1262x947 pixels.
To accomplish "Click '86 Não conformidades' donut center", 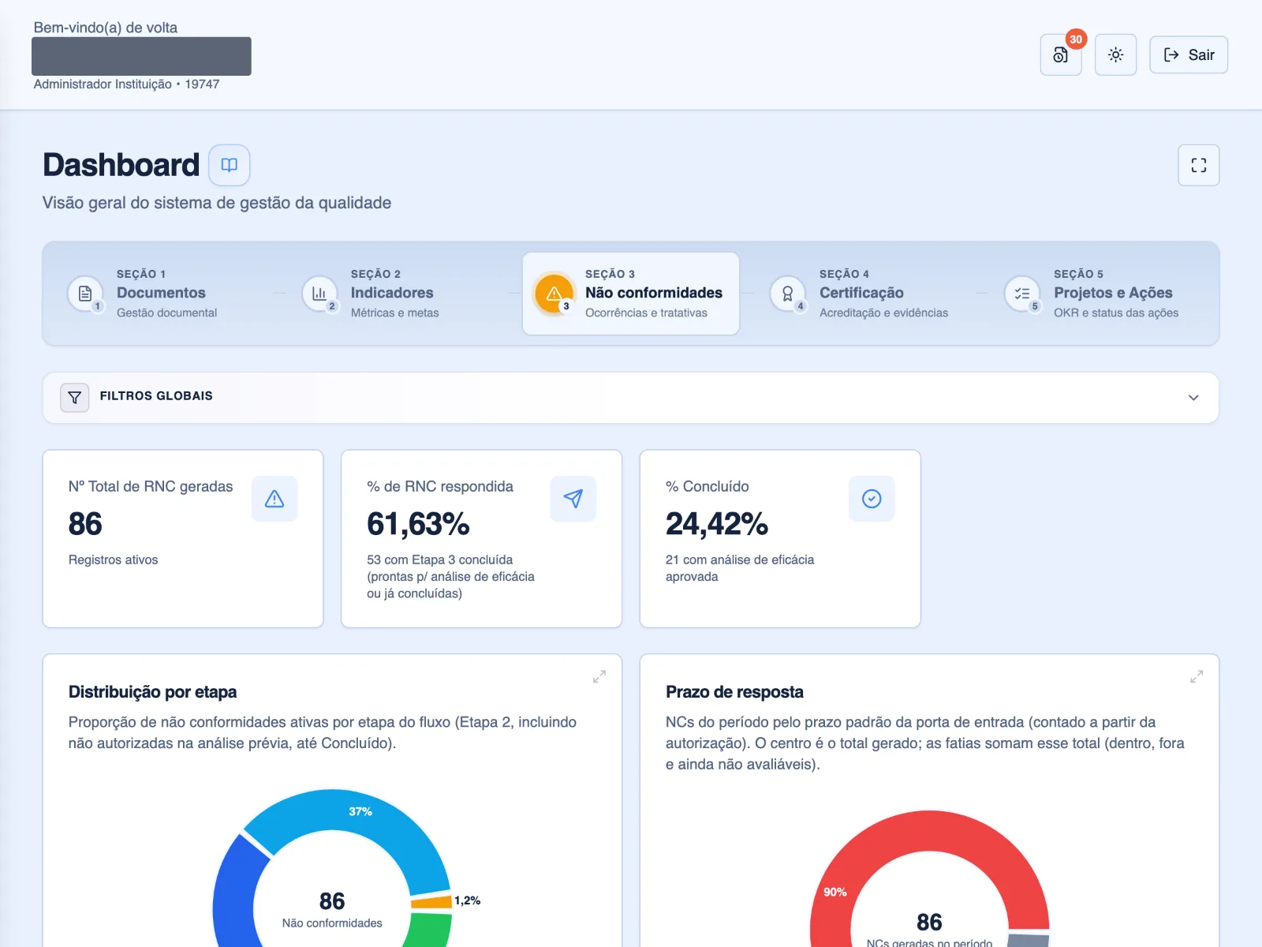I will point(332,910).
